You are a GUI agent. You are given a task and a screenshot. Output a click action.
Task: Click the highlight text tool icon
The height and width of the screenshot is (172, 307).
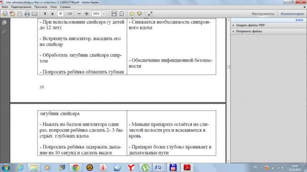(140, 14)
